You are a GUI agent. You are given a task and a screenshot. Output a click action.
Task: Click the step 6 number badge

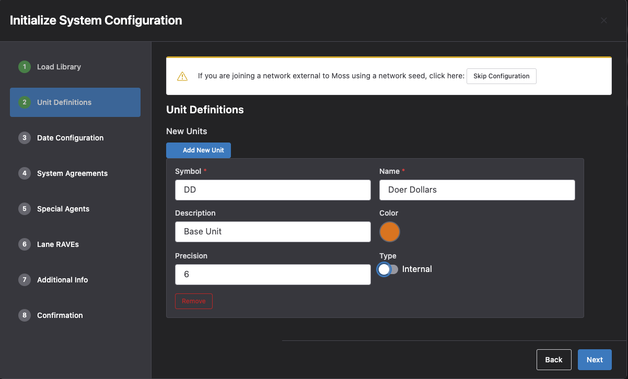point(24,244)
